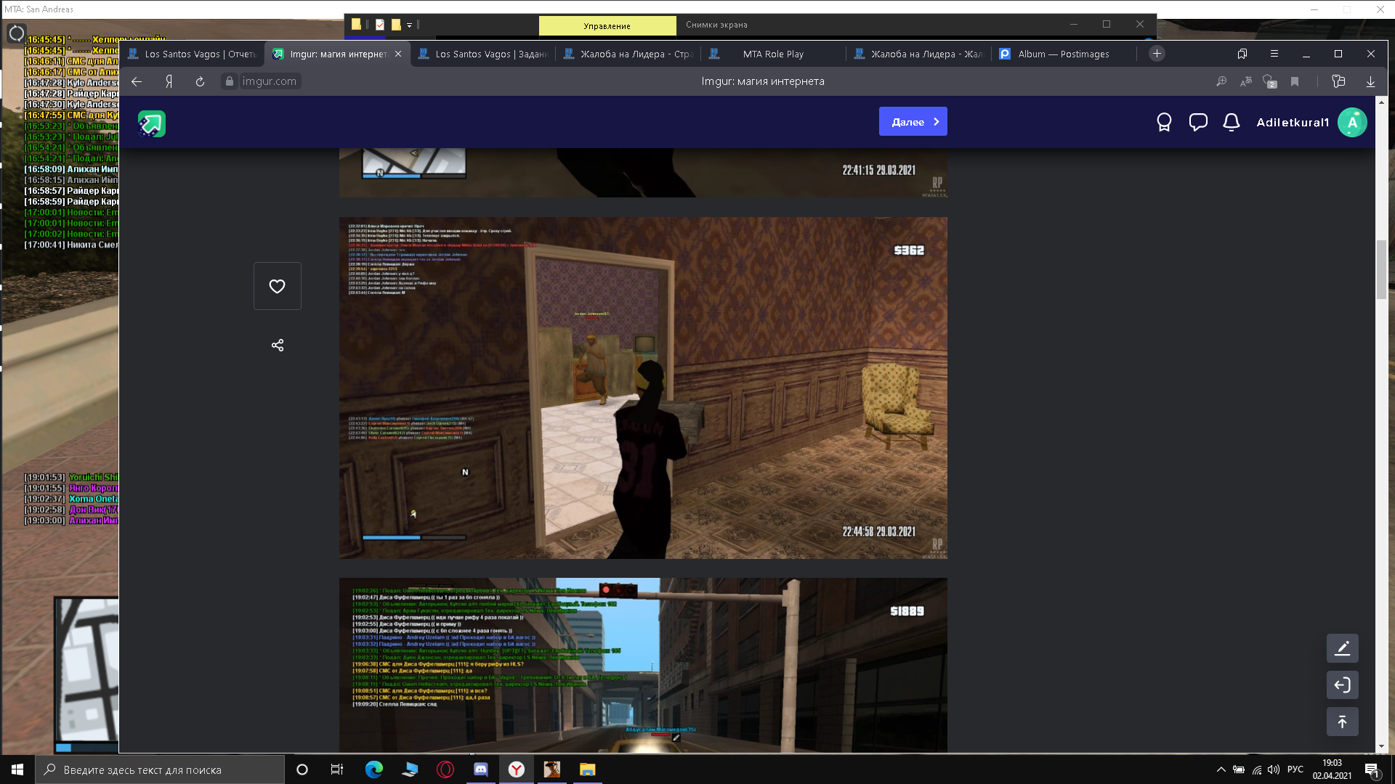The width and height of the screenshot is (1395, 784).
Task: Open the volume control in system tray
Action: point(1274,769)
